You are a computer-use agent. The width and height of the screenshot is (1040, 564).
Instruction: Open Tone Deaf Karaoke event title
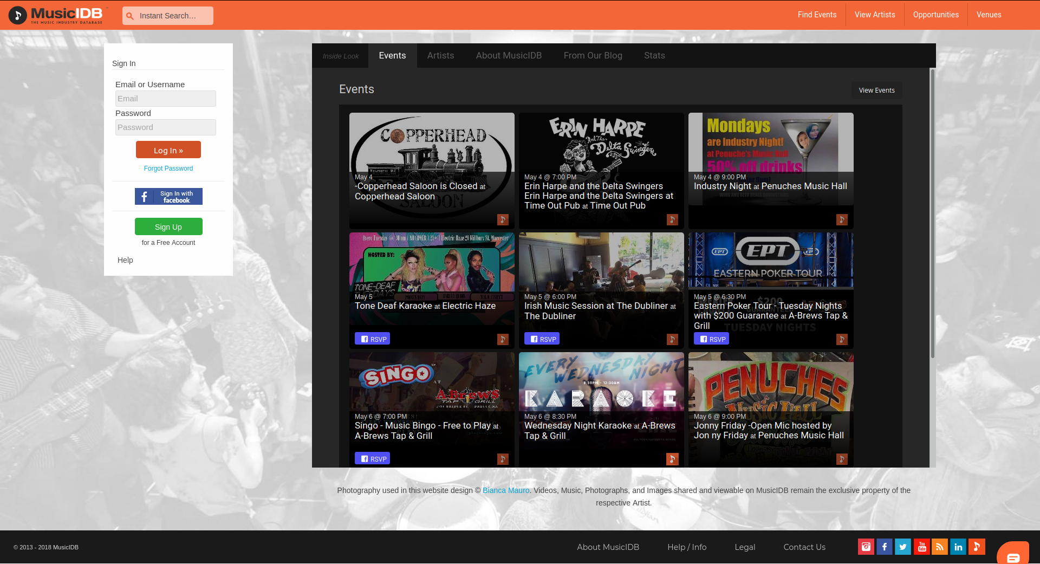point(393,306)
